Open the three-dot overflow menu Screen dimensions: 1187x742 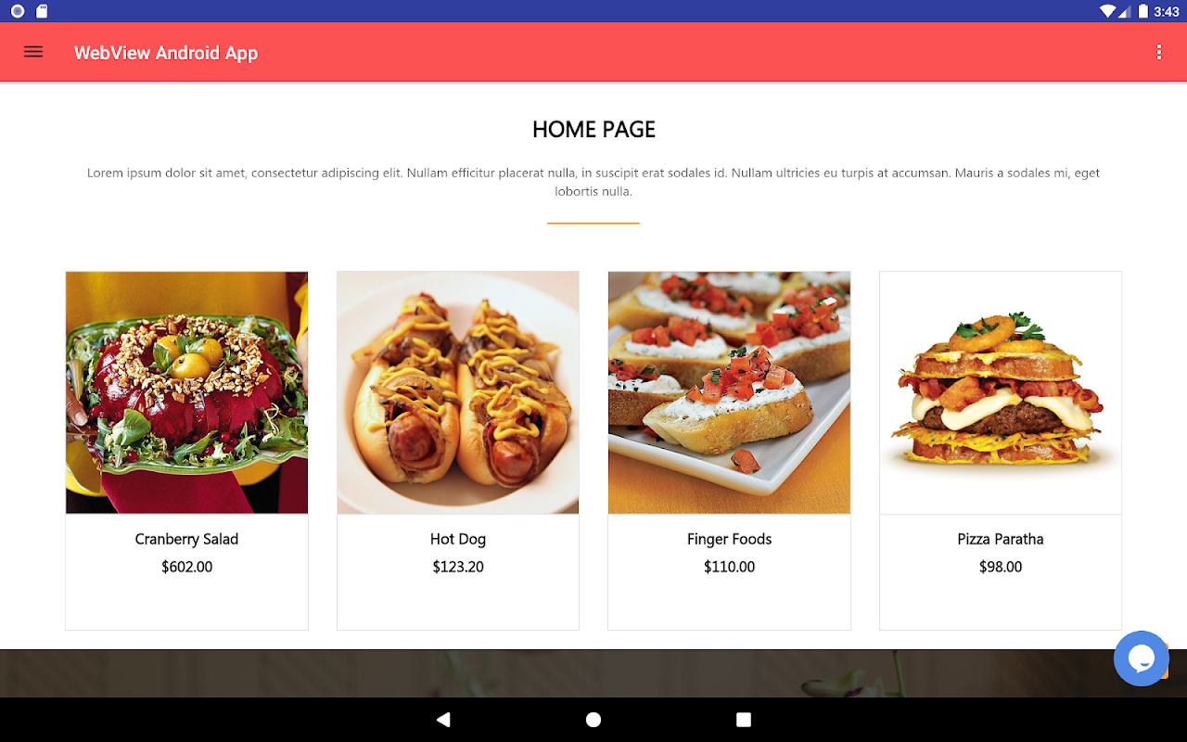pos(1158,52)
